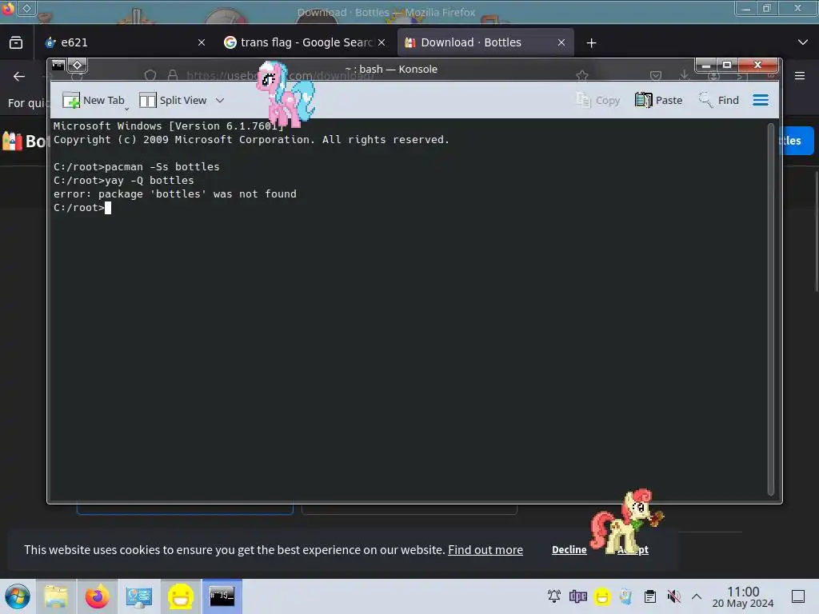Click yellow smiley tray icon
This screenshot has width=819, height=614.
point(602,596)
